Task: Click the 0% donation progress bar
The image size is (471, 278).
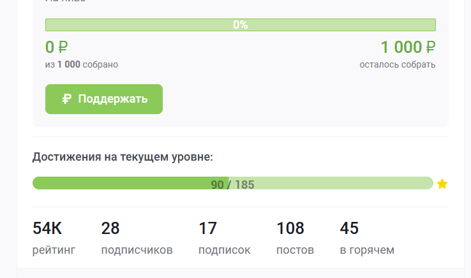Action: (x=240, y=25)
